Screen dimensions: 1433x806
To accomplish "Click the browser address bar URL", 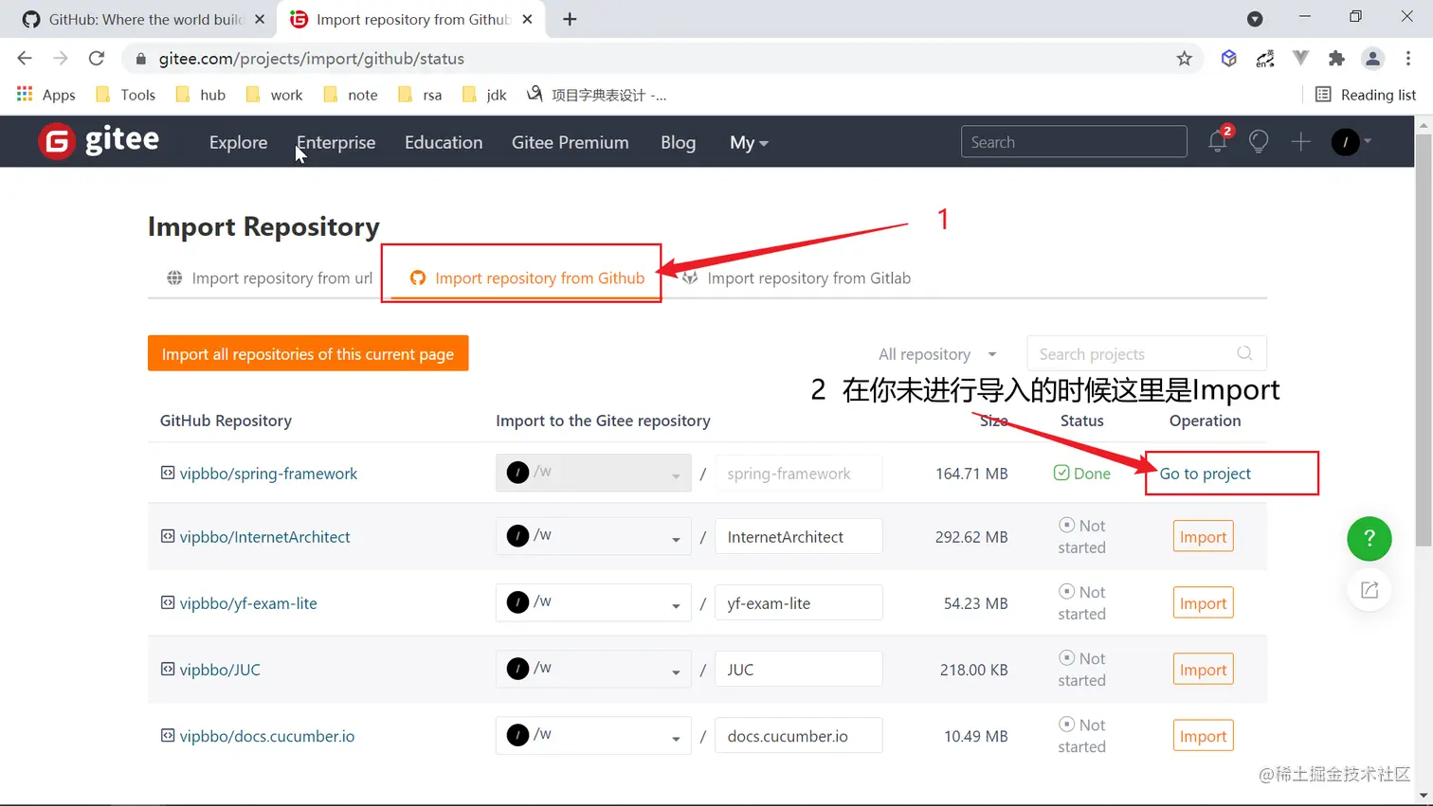I will 312,59.
